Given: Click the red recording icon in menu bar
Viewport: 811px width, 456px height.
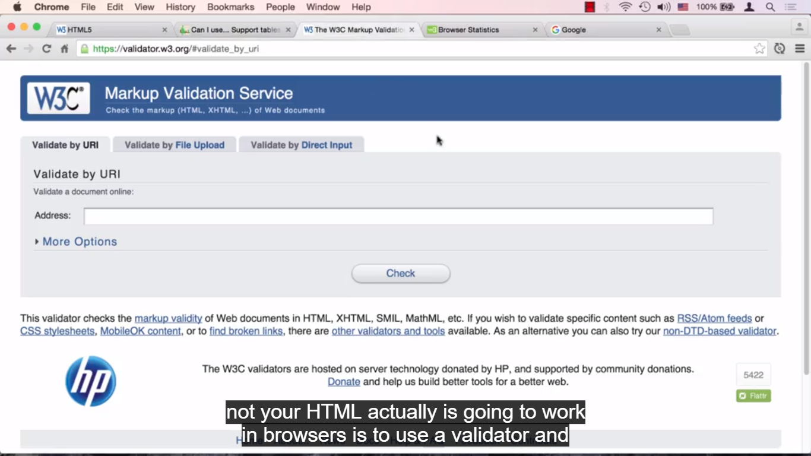Looking at the screenshot, I should [x=590, y=7].
